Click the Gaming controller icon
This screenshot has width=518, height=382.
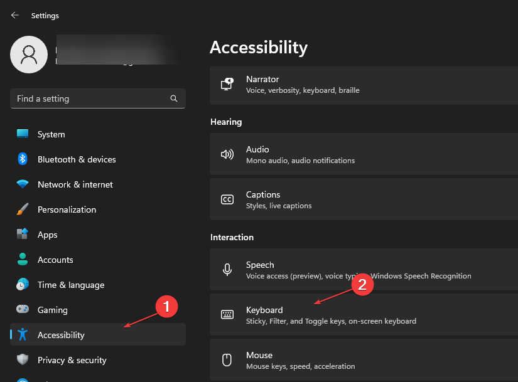23,310
